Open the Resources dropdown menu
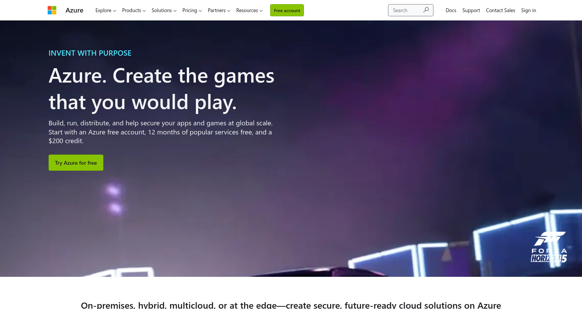The height and width of the screenshot is (309, 582). click(x=249, y=10)
